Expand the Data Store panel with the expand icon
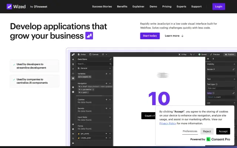The image size is (237, 148). click(110, 59)
